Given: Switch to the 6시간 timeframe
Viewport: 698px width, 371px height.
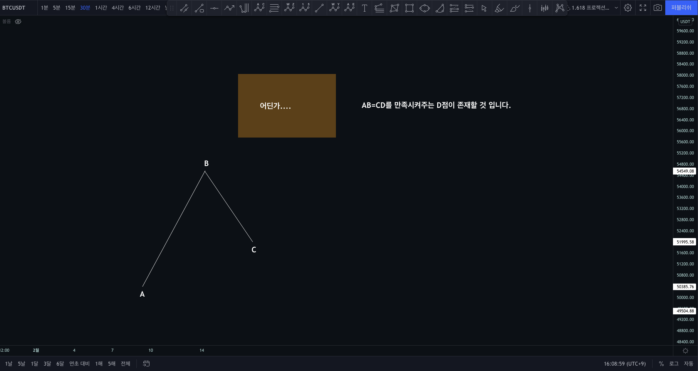Looking at the screenshot, I should (134, 8).
